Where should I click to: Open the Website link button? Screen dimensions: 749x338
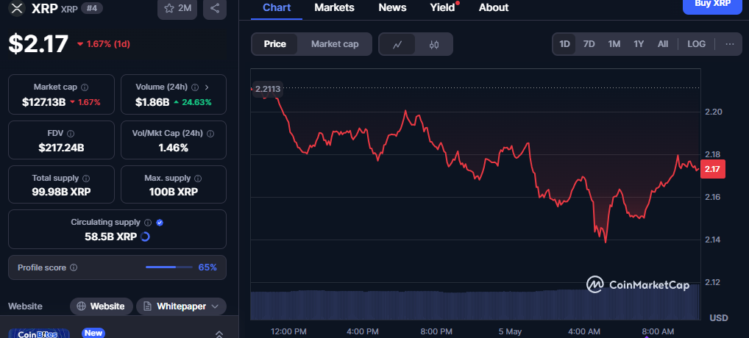tap(101, 306)
